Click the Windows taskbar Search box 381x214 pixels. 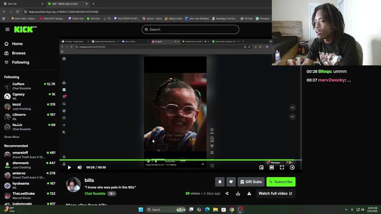click(167, 210)
